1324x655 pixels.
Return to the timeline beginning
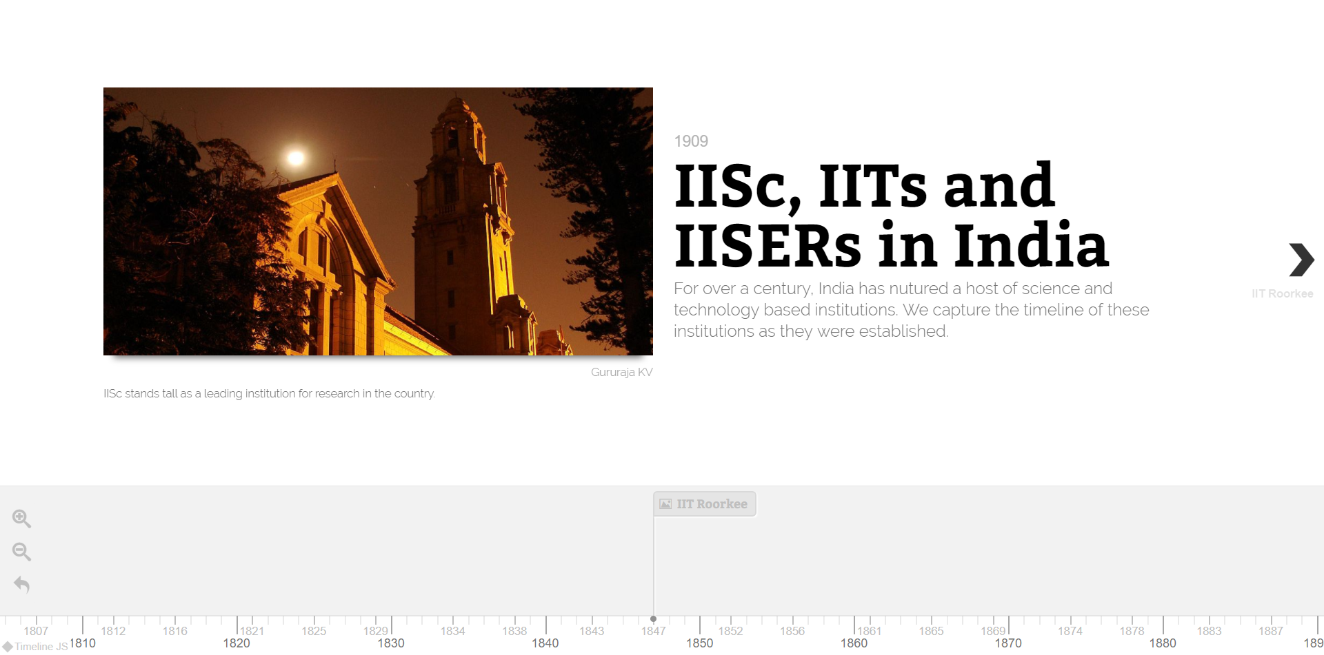point(21,585)
